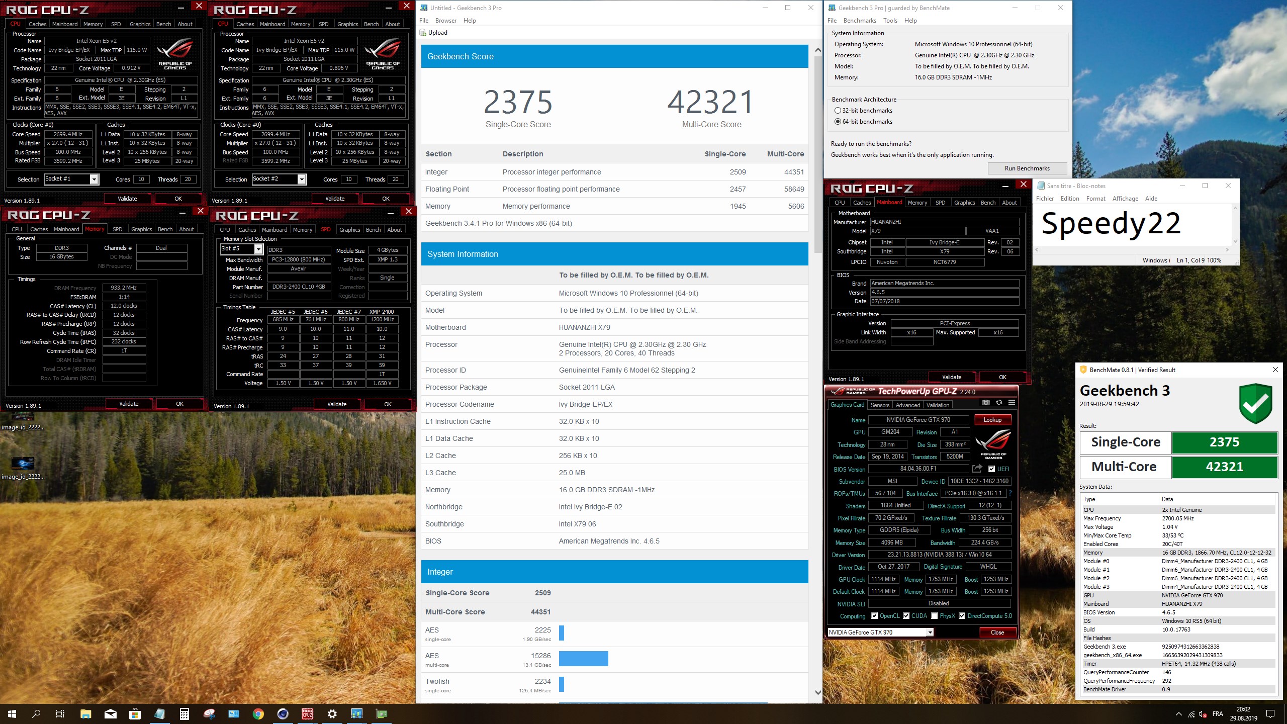The image size is (1287, 724).
Task: Open Calculator from the taskbar
Action: pos(184,713)
